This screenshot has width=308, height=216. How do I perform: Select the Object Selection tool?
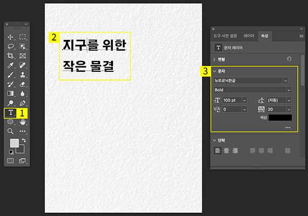point(23,47)
